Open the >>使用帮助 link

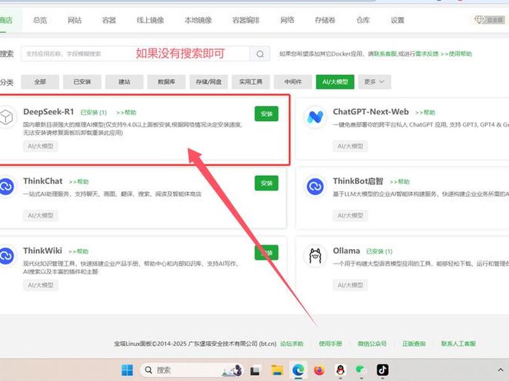456,54
